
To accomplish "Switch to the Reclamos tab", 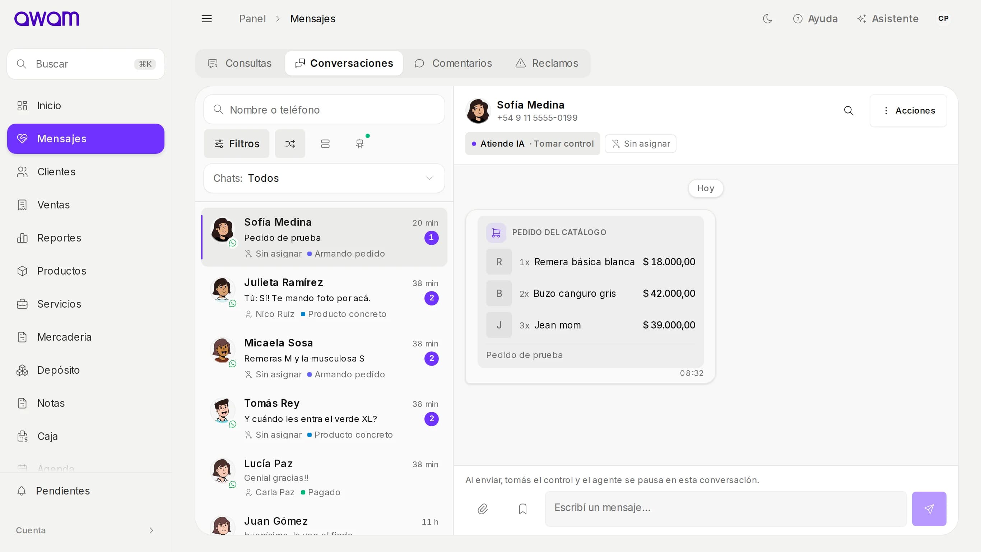I will point(547,63).
